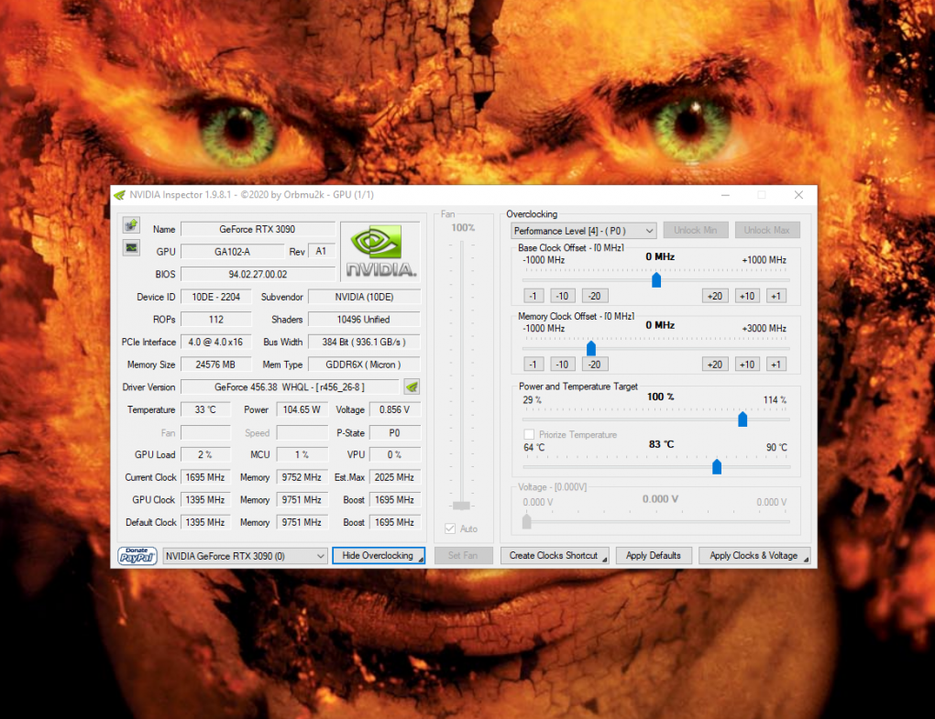
Task: Click the Set Fan button
Action: 463,556
